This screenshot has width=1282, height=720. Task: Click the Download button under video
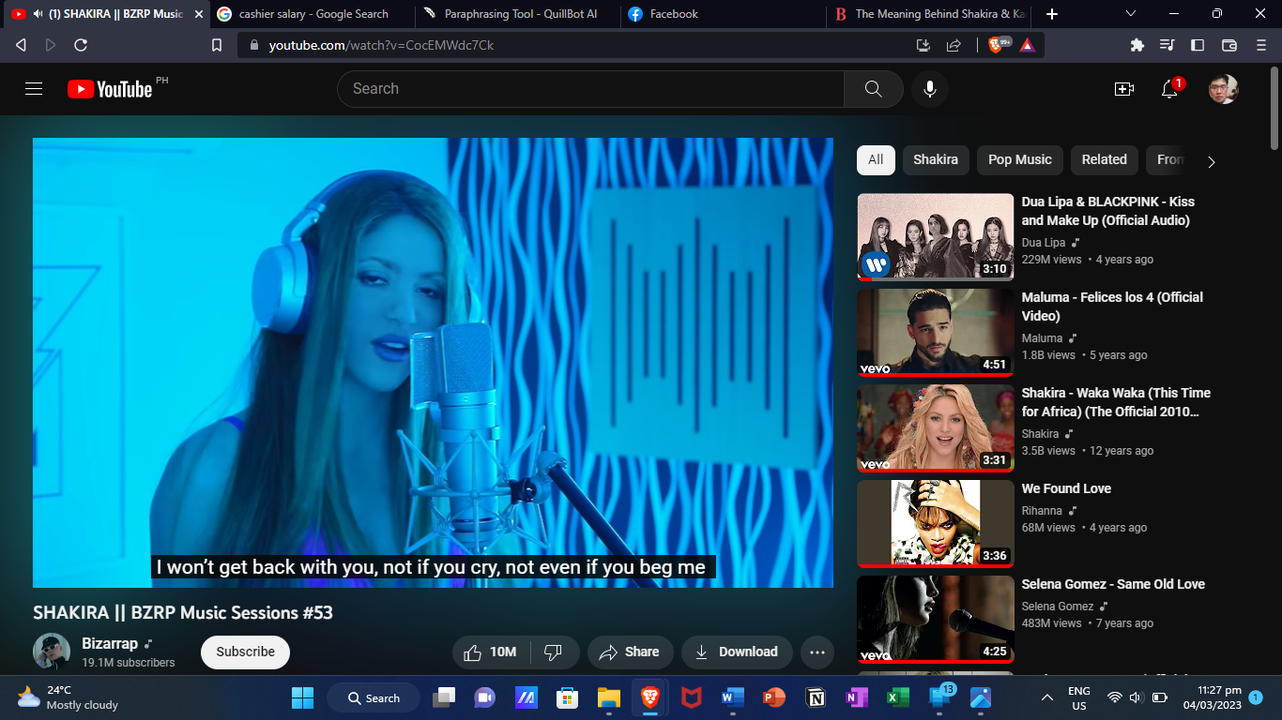pos(737,652)
